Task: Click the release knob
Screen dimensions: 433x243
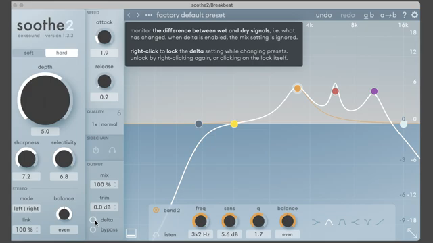Action: [x=104, y=81]
